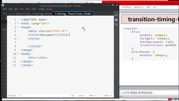Toggle the INS insert mode indicator
The height and width of the screenshot is (101, 179).
(x=73, y=96)
